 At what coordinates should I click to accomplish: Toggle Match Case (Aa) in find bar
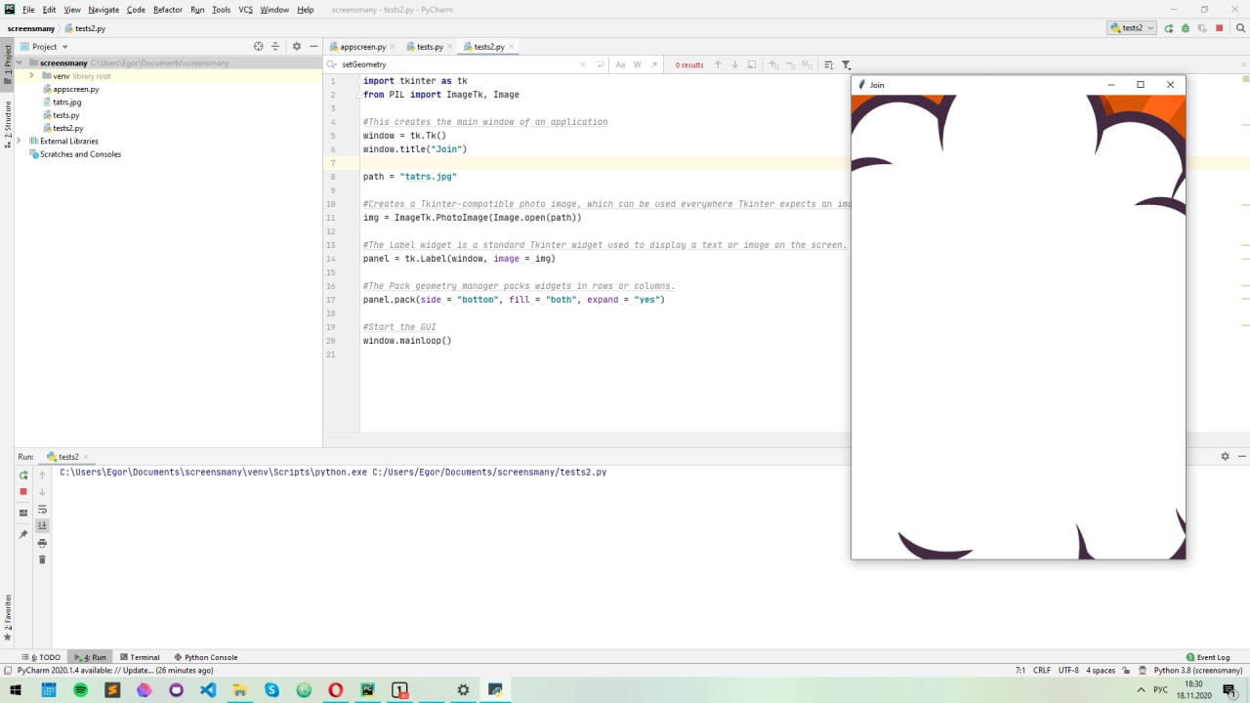tap(620, 64)
